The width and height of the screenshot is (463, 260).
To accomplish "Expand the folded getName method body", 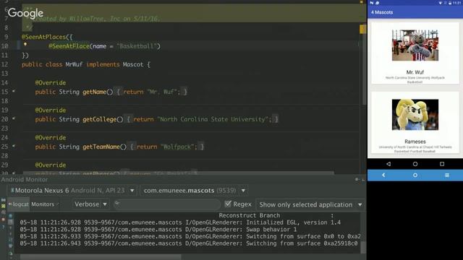I will [x=118, y=92].
